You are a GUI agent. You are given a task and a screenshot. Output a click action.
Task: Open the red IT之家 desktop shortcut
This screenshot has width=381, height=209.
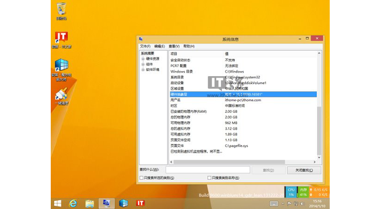(61, 38)
